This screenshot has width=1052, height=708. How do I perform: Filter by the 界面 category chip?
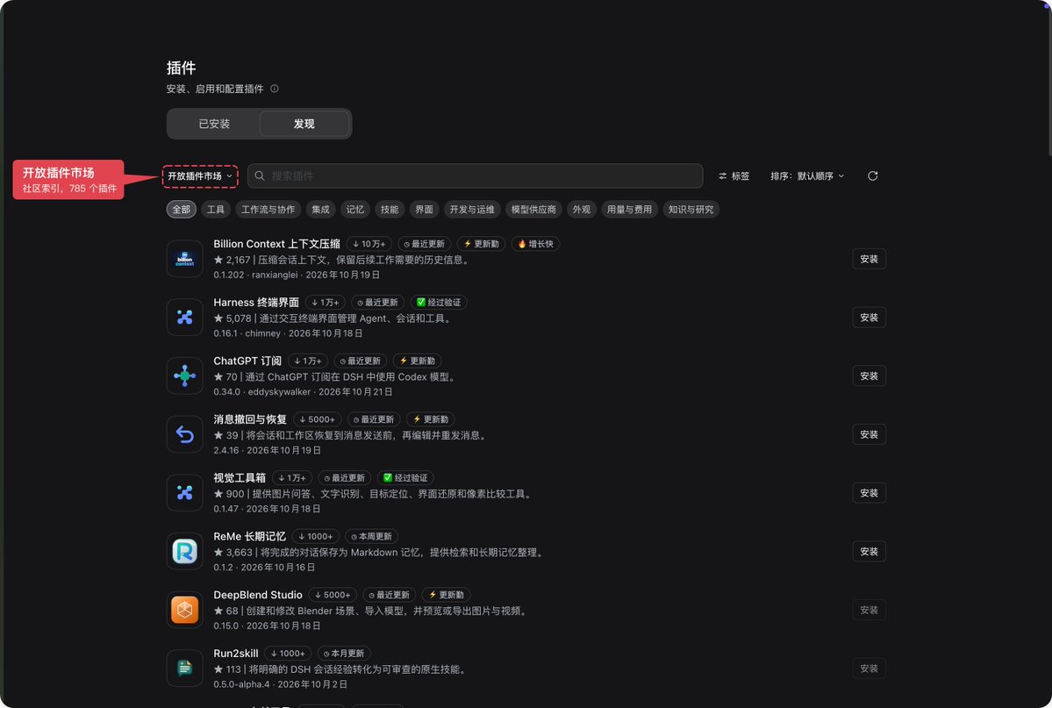tap(424, 210)
